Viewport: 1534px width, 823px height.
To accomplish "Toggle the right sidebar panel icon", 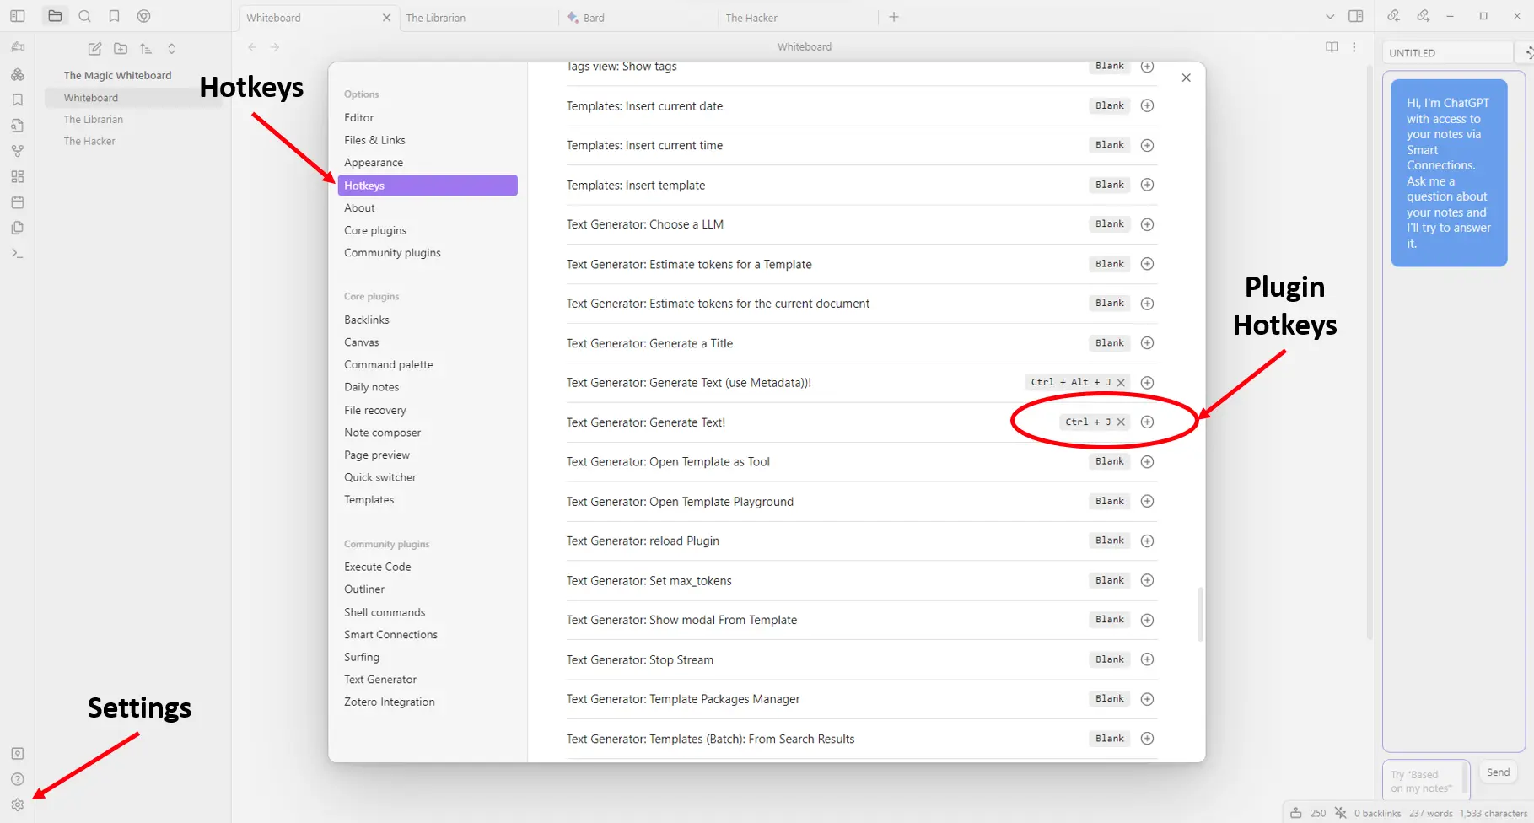I will coord(1356,16).
